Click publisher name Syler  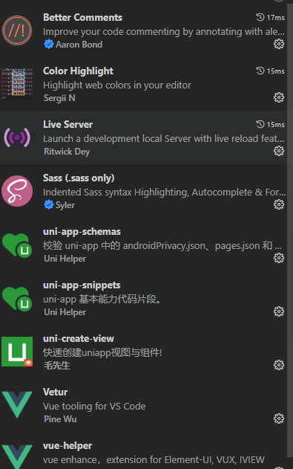(65, 205)
